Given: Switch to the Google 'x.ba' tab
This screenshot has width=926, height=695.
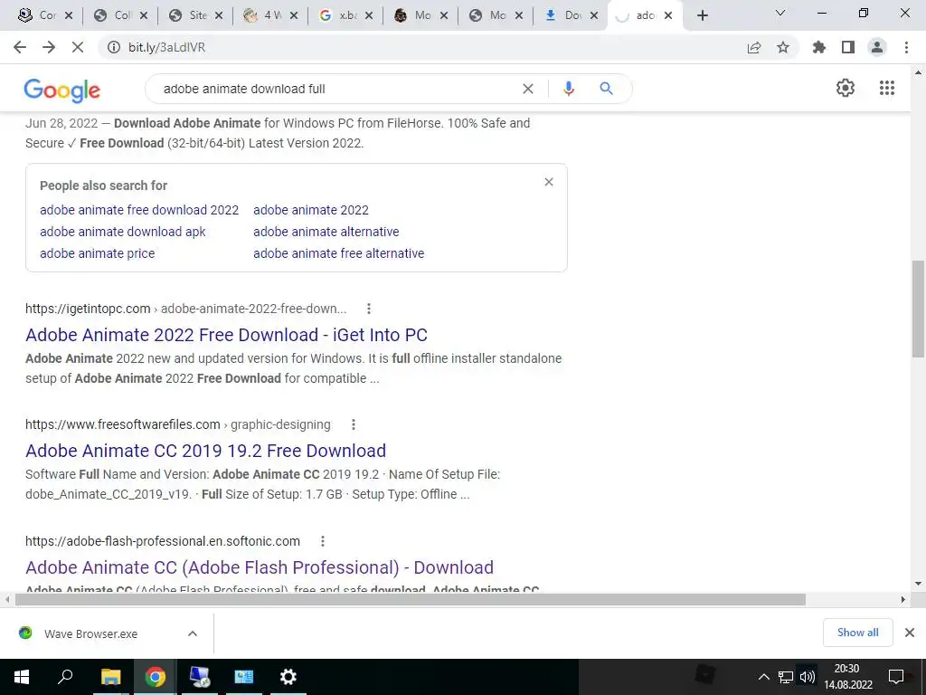Looking at the screenshot, I should point(347,15).
